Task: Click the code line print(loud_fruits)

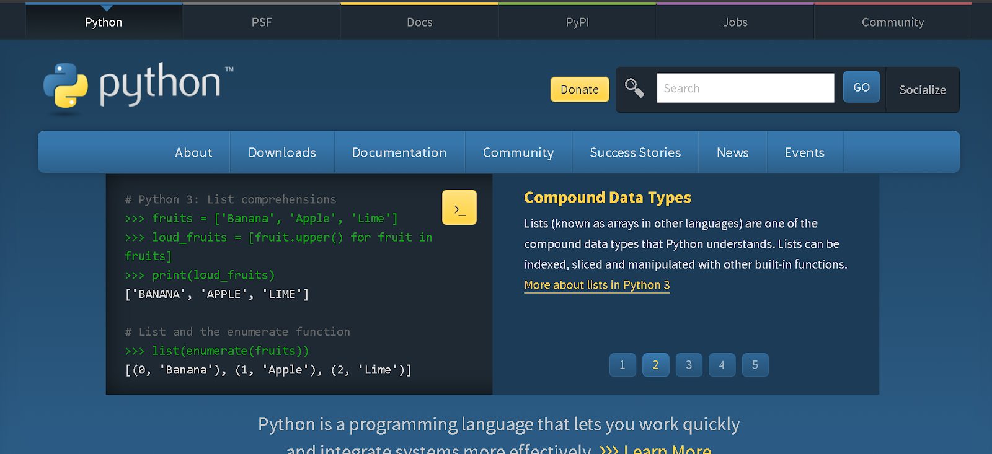Action: click(x=200, y=275)
